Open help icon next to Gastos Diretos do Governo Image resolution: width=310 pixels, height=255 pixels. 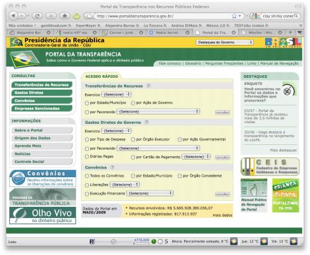146,122
